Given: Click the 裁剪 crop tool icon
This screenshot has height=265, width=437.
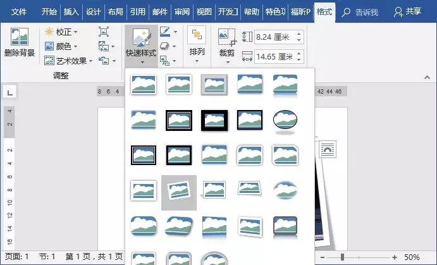Looking at the screenshot, I should [226, 39].
